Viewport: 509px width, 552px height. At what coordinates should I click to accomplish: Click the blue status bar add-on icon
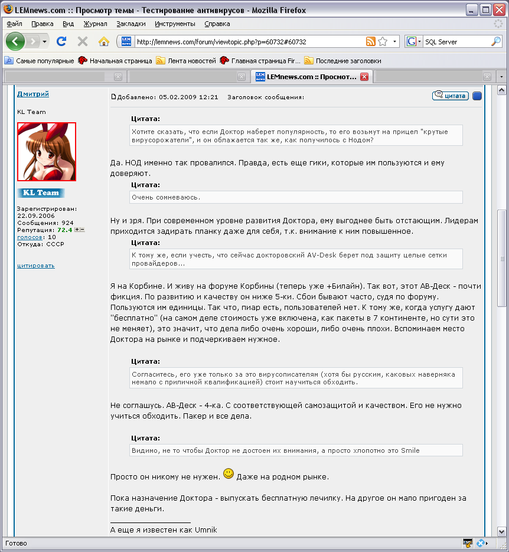click(x=482, y=544)
